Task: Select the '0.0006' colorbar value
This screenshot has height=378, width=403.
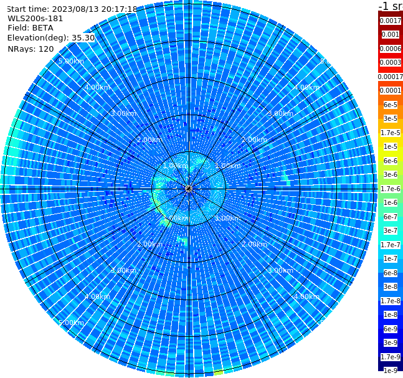Action: point(391,49)
